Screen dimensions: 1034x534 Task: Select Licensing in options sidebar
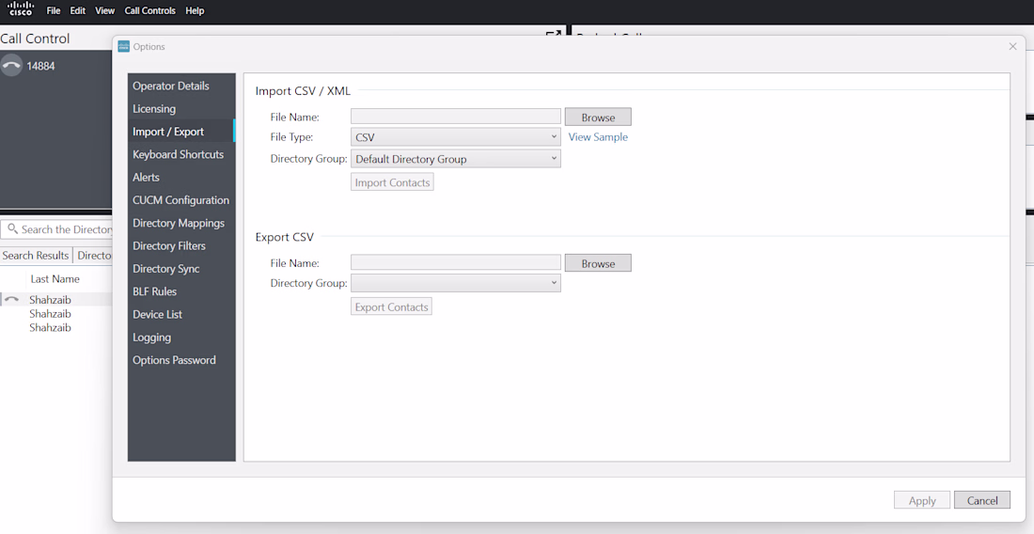click(181, 109)
